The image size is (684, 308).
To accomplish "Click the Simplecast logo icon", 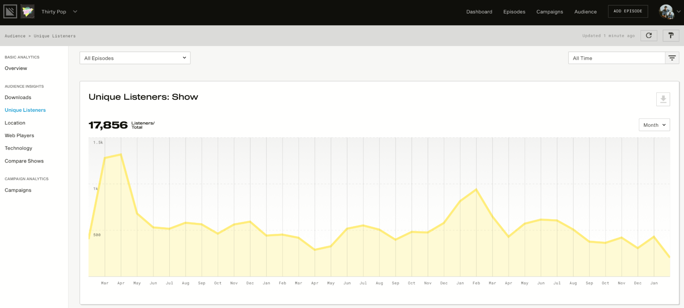I will coord(10,12).
